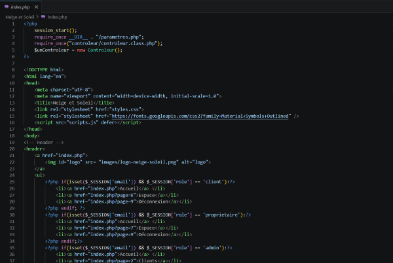The width and height of the screenshot is (393, 263).
Task: Open the 'Neige et Soleil' breadcrumb folder
Action: 20,17
